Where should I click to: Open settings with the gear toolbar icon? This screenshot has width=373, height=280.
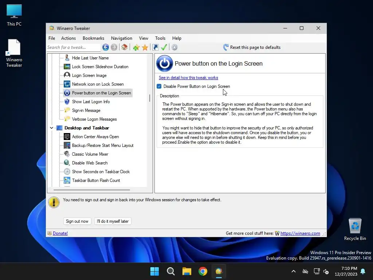[x=174, y=47]
